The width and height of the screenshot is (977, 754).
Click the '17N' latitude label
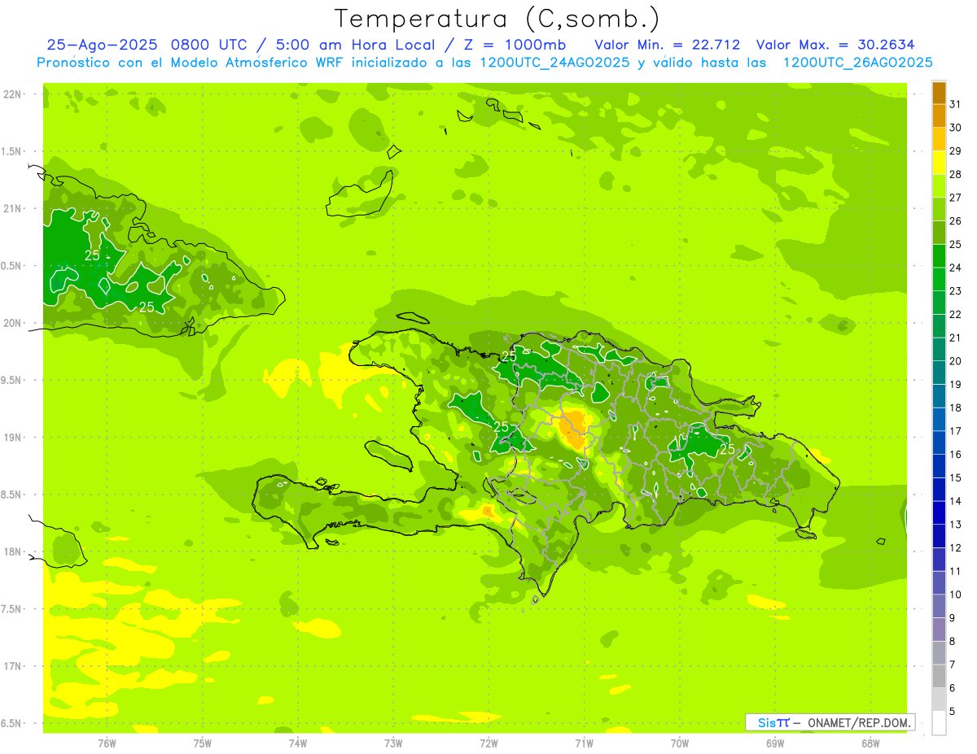coord(12,666)
